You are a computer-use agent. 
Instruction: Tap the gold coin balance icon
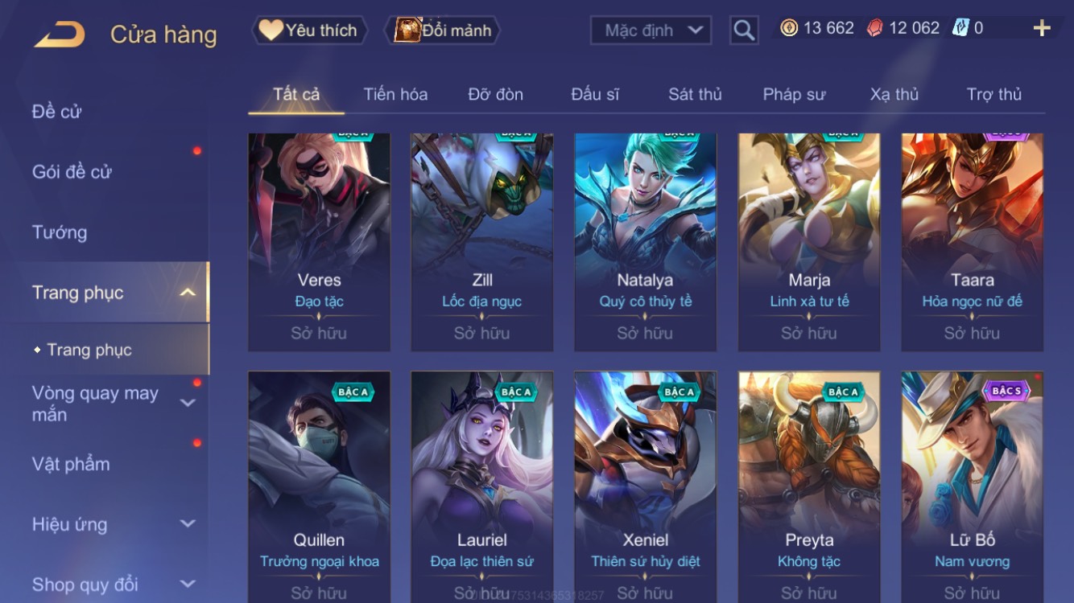click(x=789, y=28)
